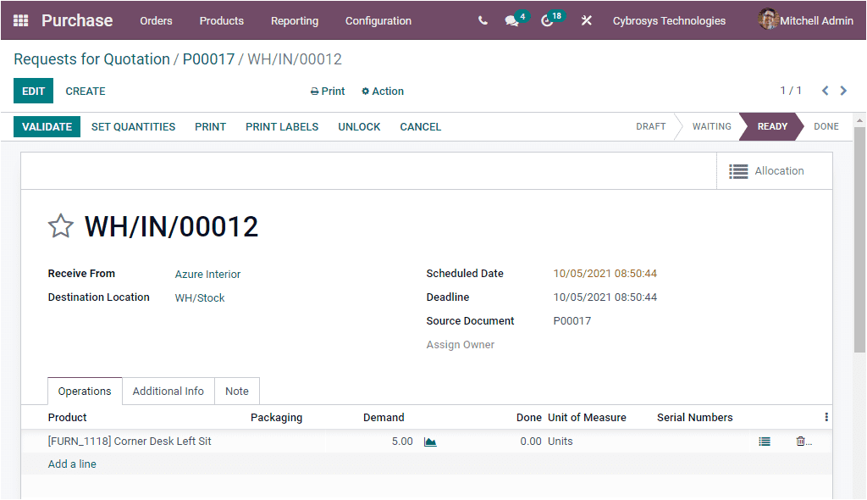Viewport: 867px width, 500px height.
Task: Select the Note tab
Action: [237, 391]
